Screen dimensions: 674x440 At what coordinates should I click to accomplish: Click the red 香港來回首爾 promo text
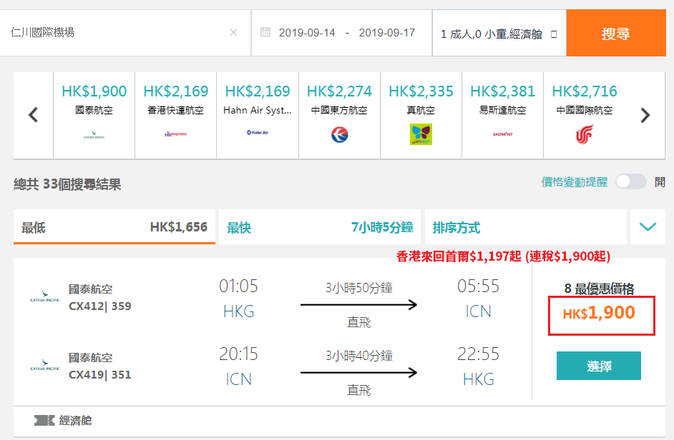coord(503,256)
